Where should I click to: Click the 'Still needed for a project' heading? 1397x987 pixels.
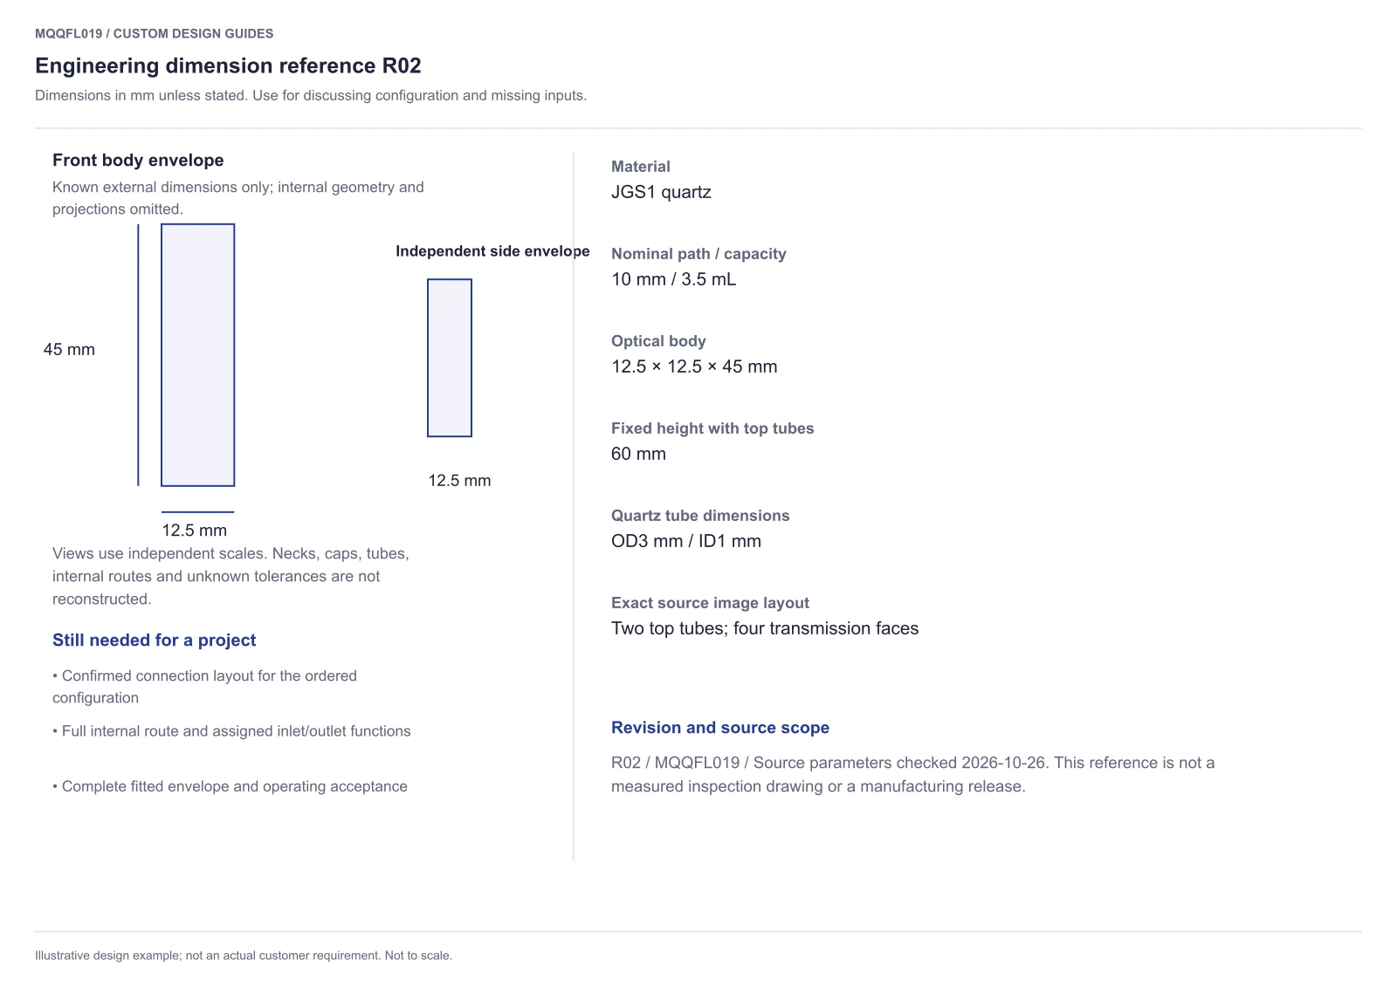tap(155, 640)
